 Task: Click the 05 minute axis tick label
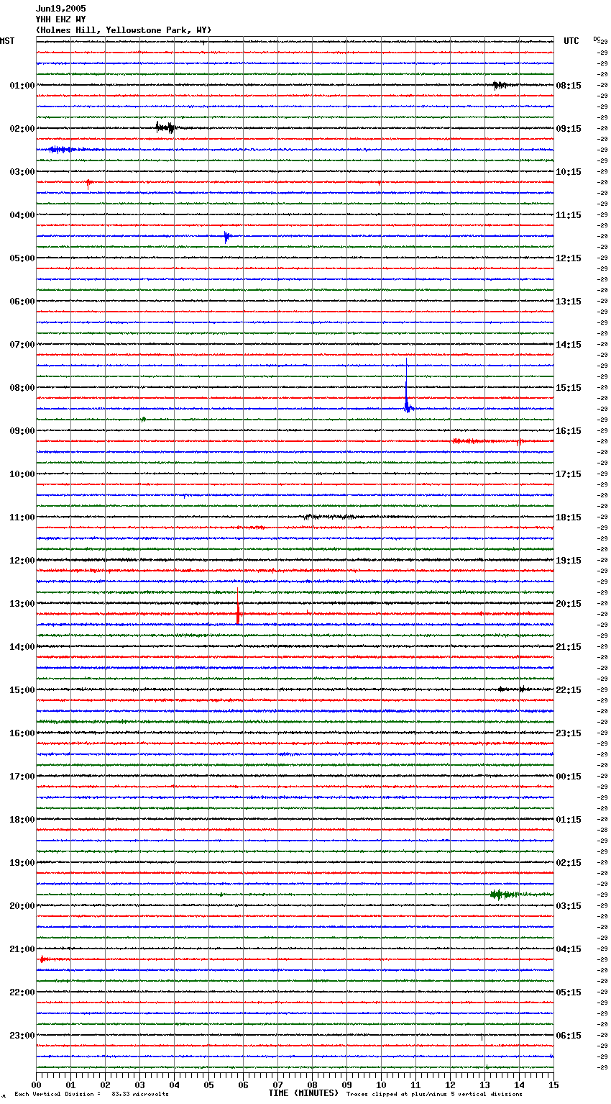pyautogui.click(x=208, y=1085)
